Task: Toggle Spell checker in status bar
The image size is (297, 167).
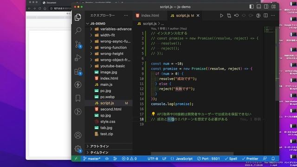Action: point(231,159)
